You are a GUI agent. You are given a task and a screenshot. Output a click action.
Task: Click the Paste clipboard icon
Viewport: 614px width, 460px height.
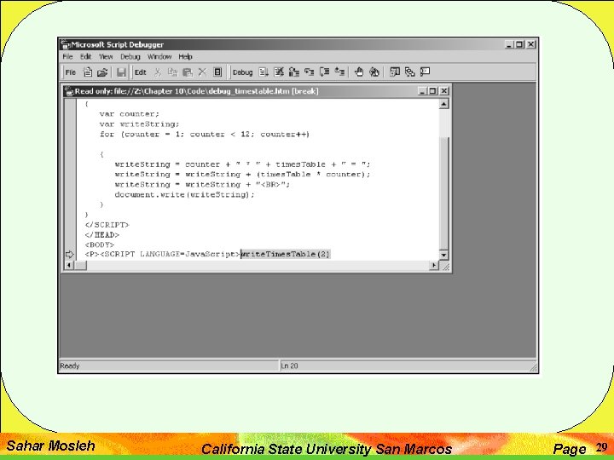point(188,72)
